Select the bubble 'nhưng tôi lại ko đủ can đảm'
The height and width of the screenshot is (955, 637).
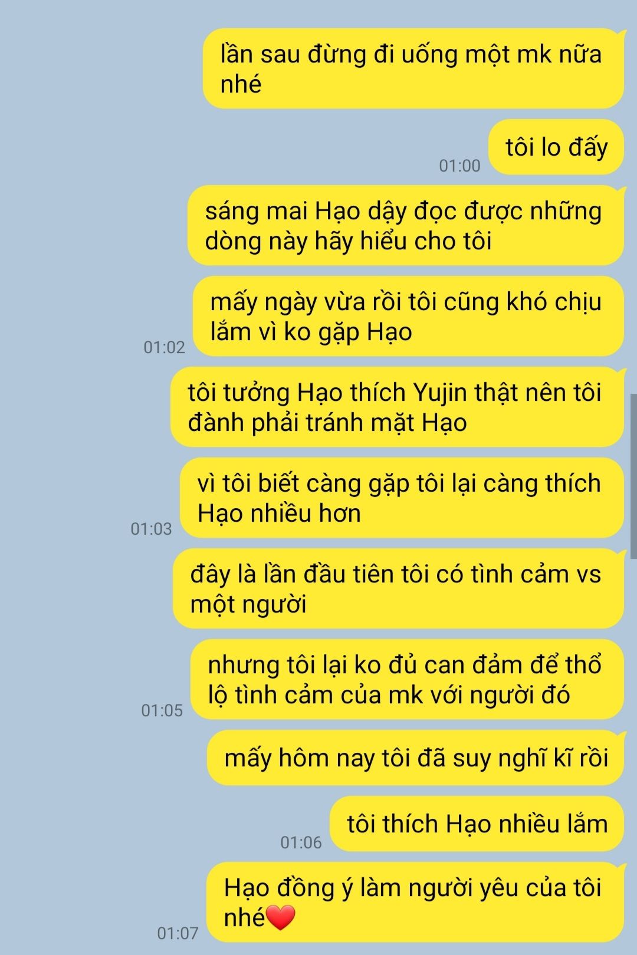coord(407,679)
